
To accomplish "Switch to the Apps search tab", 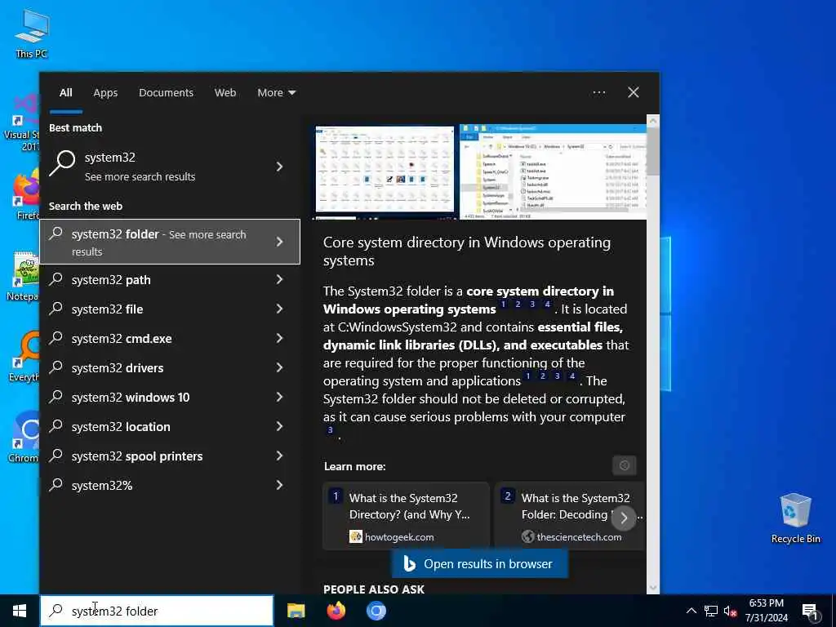I will click(x=105, y=93).
